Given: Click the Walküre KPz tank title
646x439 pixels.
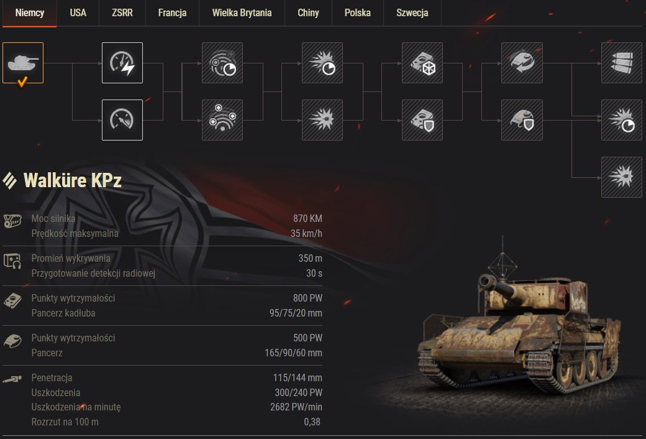Looking at the screenshot, I should [x=73, y=180].
